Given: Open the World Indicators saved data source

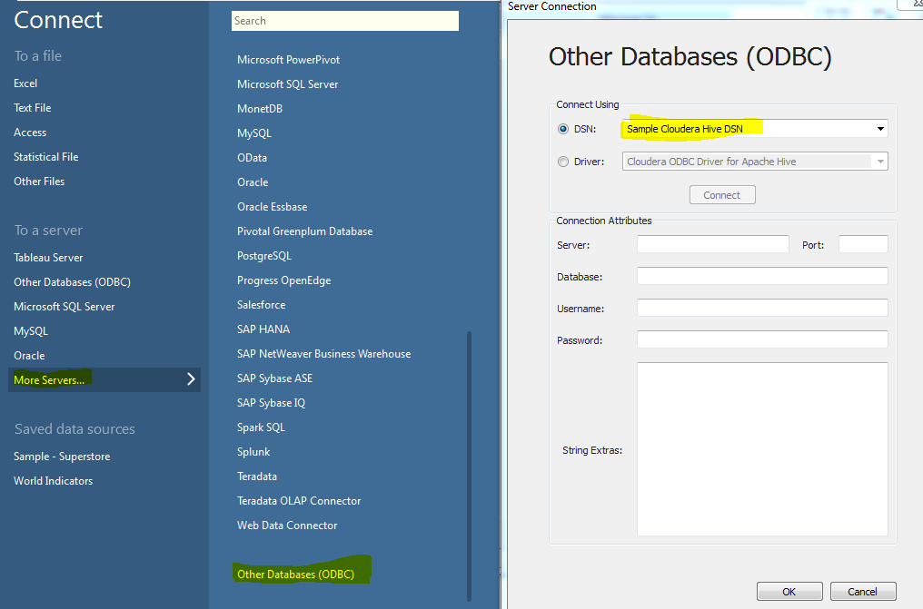Looking at the screenshot, I should coord(53,480).
